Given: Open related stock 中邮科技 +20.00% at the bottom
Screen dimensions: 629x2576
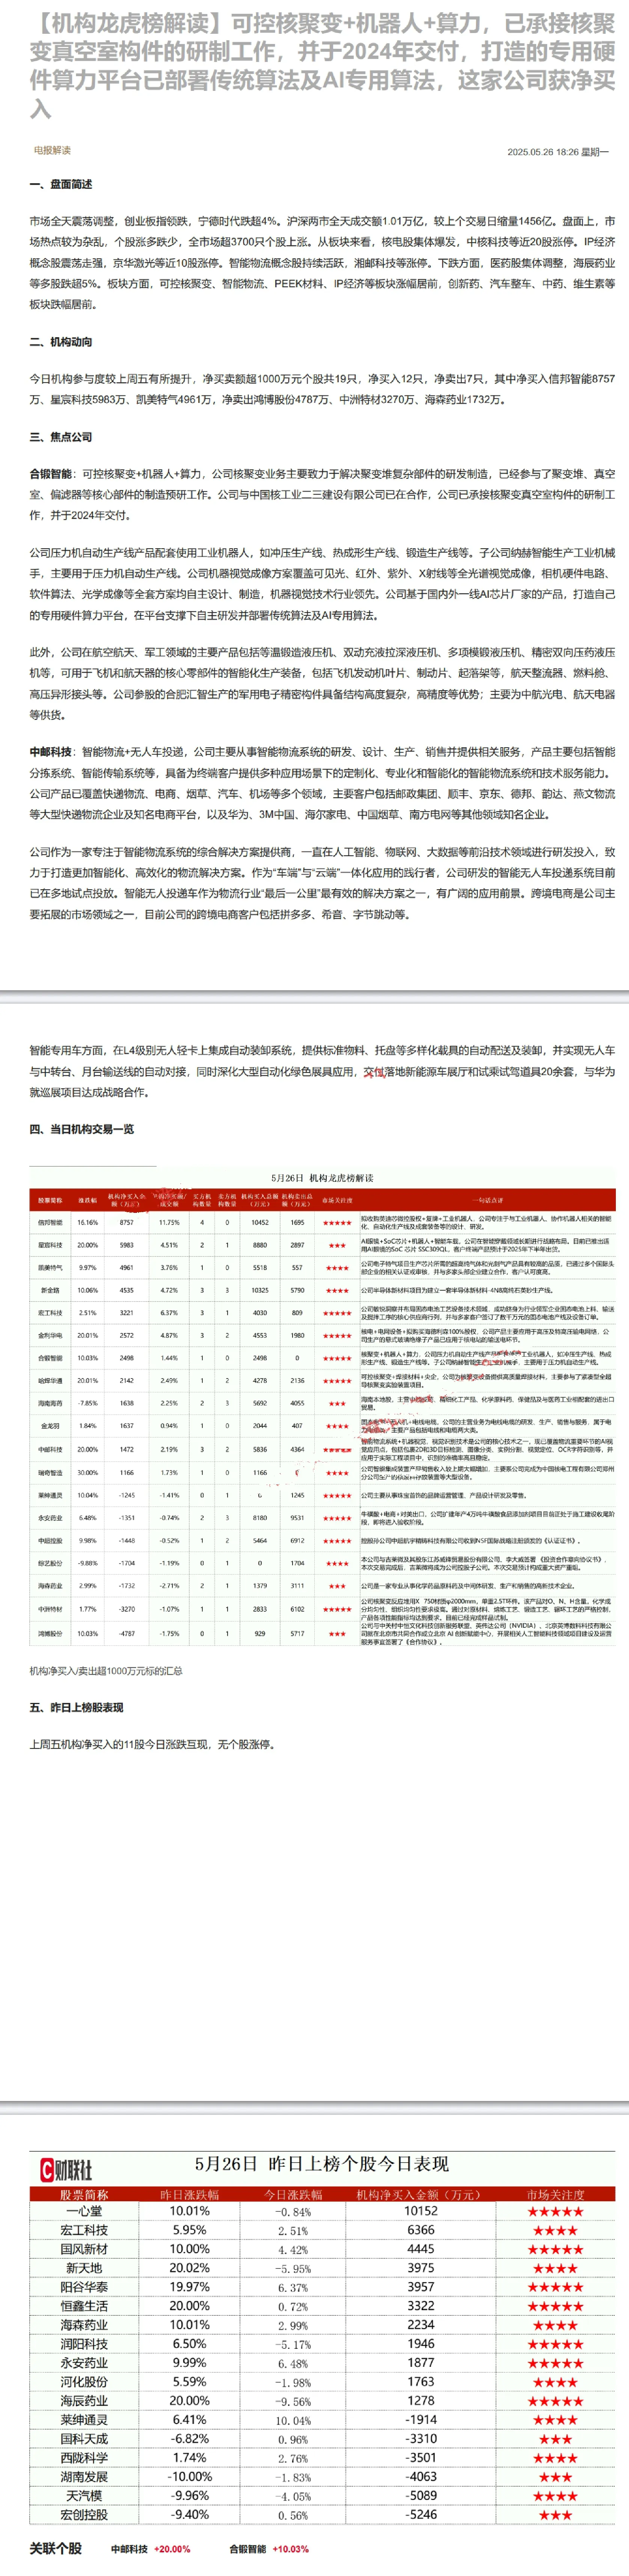Looking at the screenshot, I should point(150,2549).
